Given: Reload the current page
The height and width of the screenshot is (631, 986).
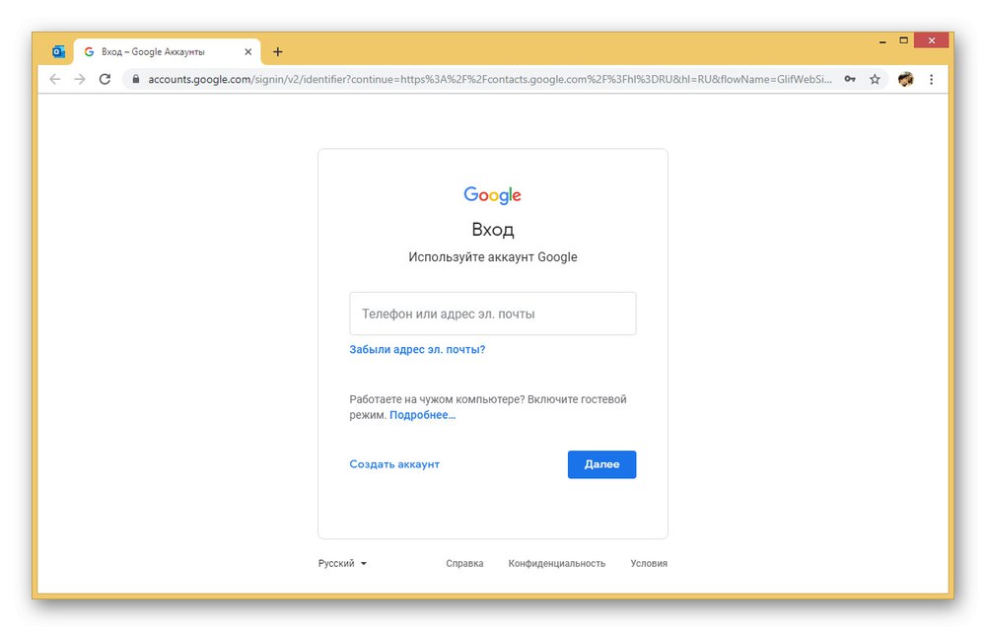Looking at the screenshot, I should click(x=106, y=79).
